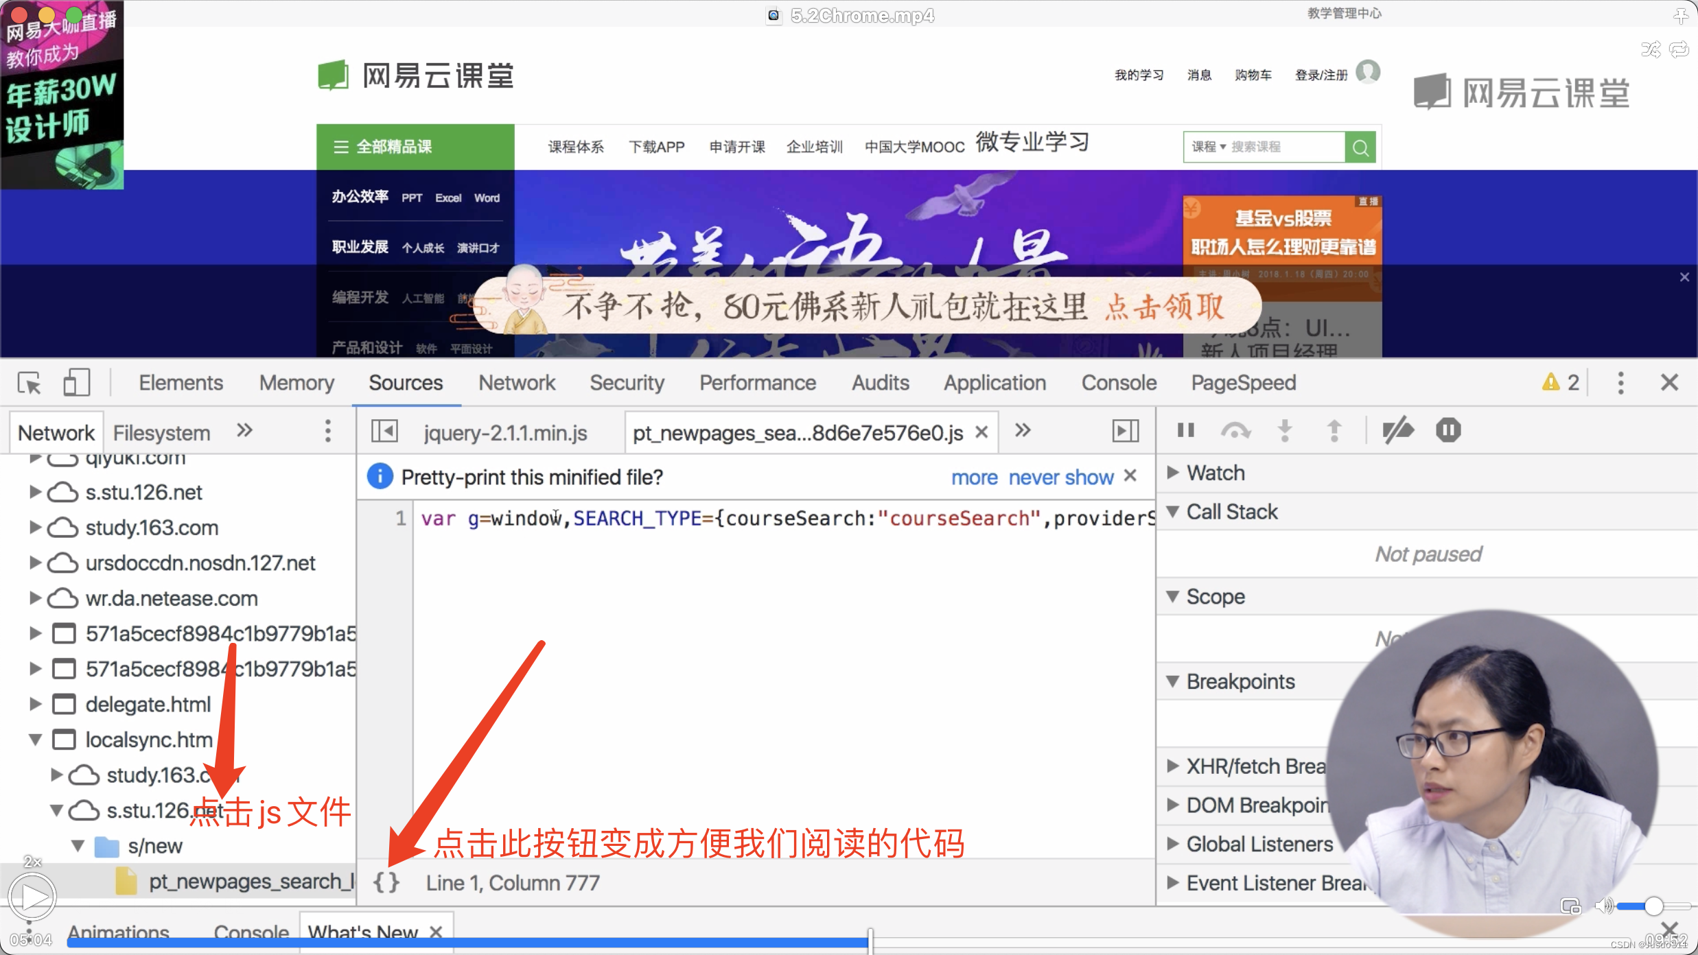The image size is (1698, 955).
Task: Expand the delegate.html frame
Action: [35, 704]
